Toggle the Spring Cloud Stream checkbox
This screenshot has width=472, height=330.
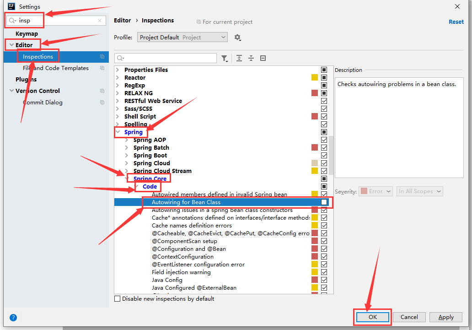coord(324,171)
